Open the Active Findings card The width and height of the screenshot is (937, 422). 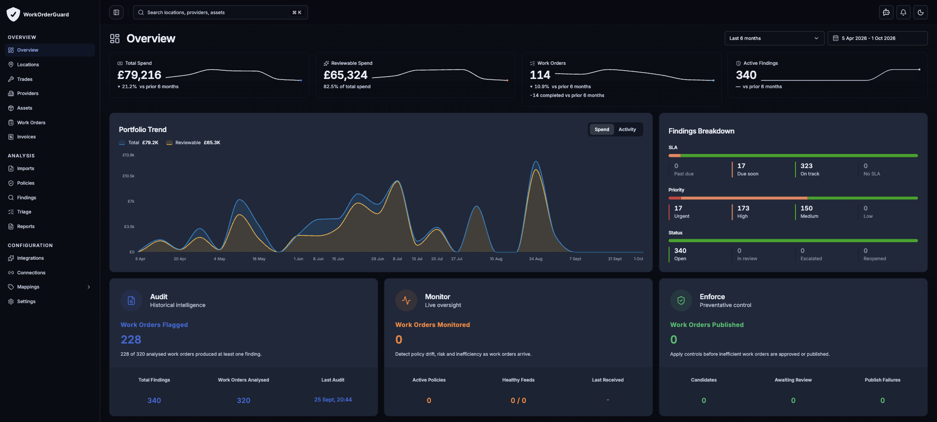(x=828, y=75)
